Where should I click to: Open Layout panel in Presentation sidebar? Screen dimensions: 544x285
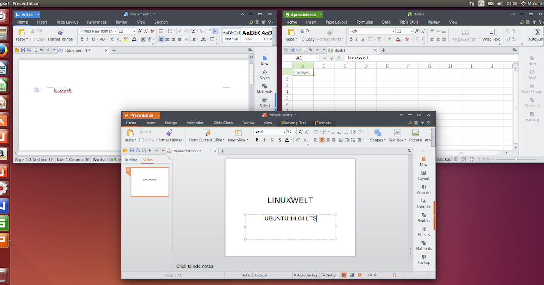[x=423, y=175]
